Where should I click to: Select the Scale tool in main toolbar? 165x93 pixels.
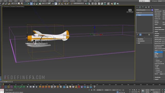pos(37,4)
